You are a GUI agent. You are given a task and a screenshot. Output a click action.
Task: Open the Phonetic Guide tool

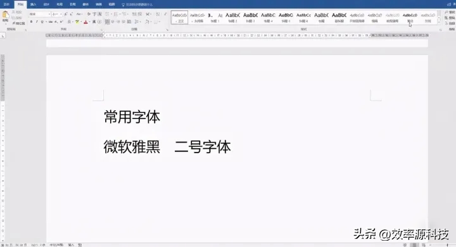pyautogui.click(x=94, y=14)
